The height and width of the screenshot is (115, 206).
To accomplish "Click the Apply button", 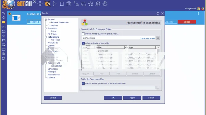I will coord(132,98).
